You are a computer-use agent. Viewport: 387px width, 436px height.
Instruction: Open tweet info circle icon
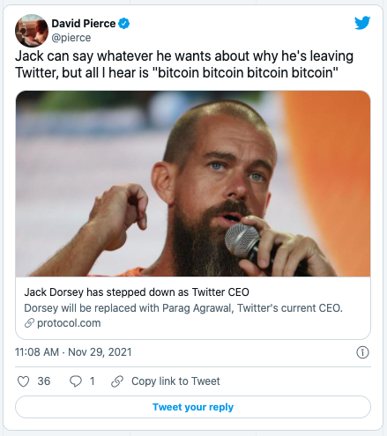362,352
